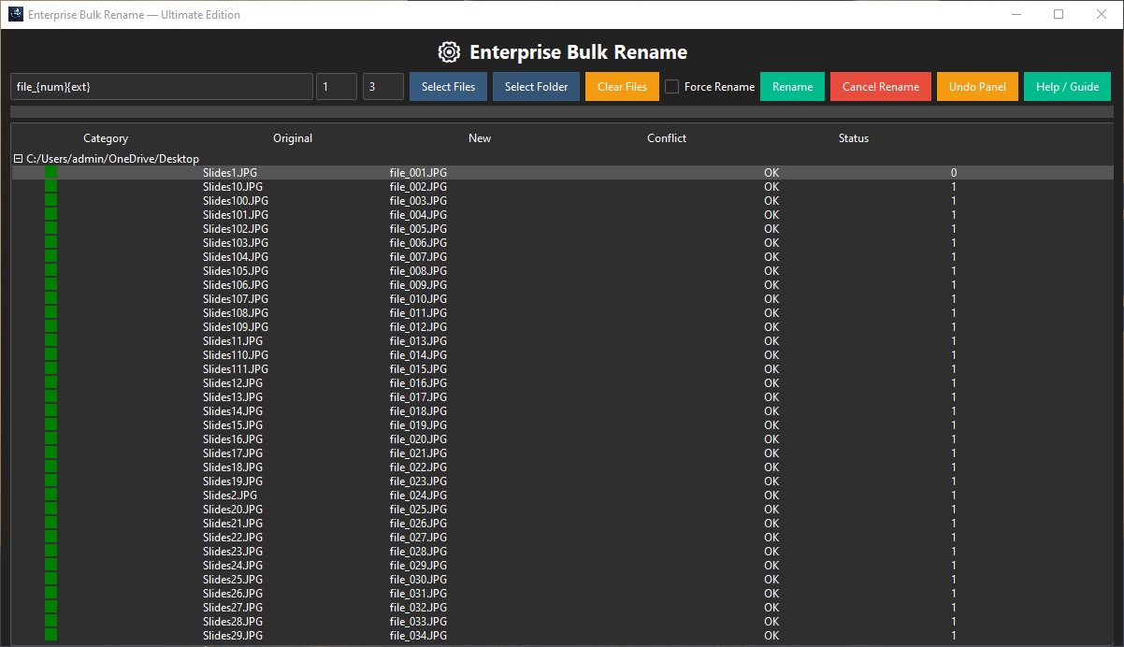Image resolution: width=1124 pixels, height=647 pixels.
Task: Open the Help / Guide
Action: [x=1067, y=86]
